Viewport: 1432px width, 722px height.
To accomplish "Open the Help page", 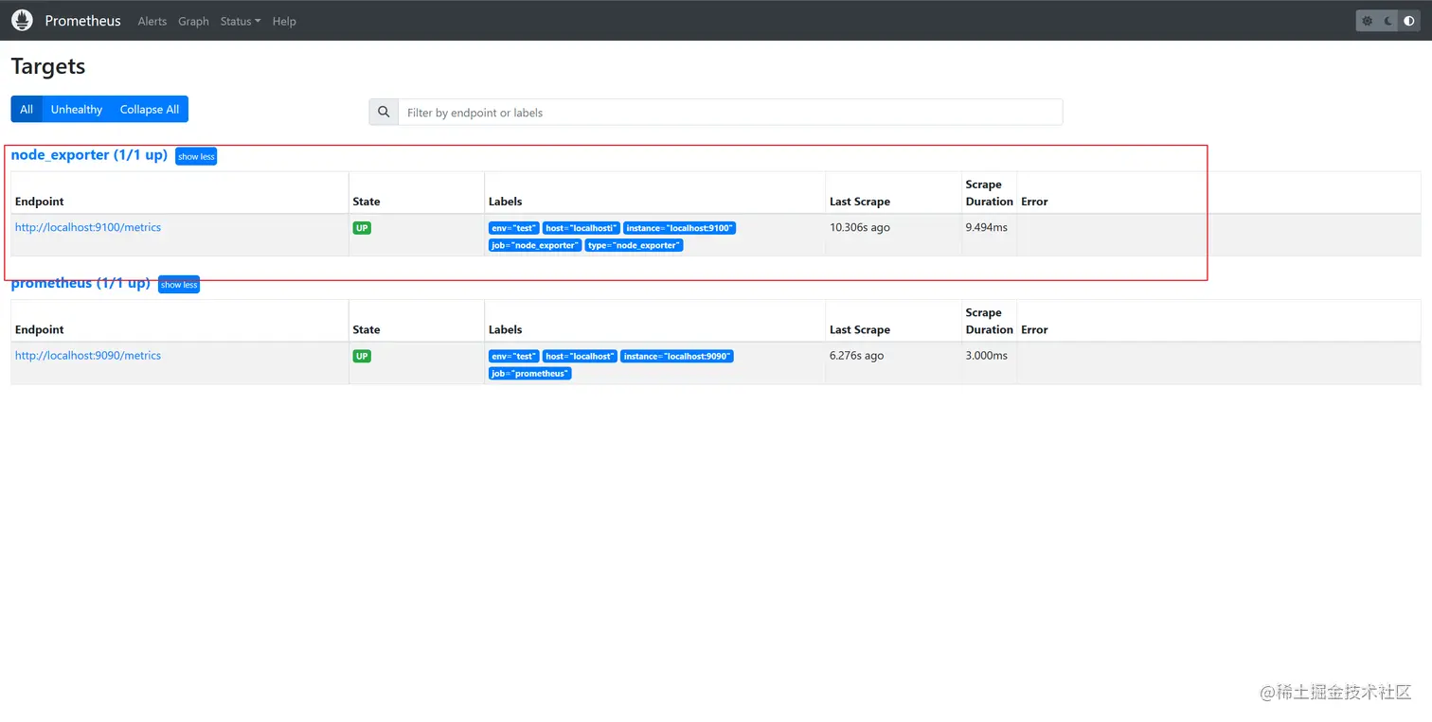I will [284, 21].
